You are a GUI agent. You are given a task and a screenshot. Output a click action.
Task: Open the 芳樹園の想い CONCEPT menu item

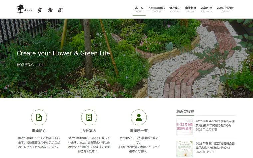pos(156,9)
